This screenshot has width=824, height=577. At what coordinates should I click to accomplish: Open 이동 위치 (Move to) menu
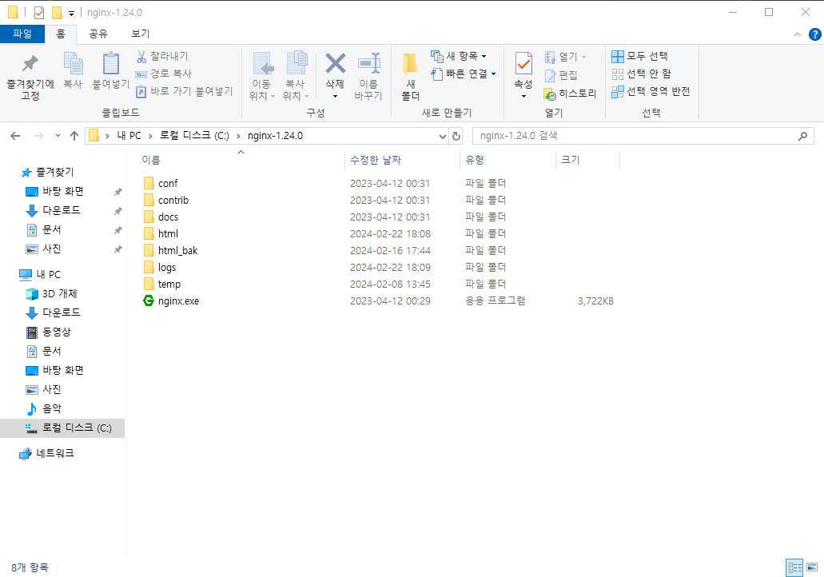tap(261, 77)
